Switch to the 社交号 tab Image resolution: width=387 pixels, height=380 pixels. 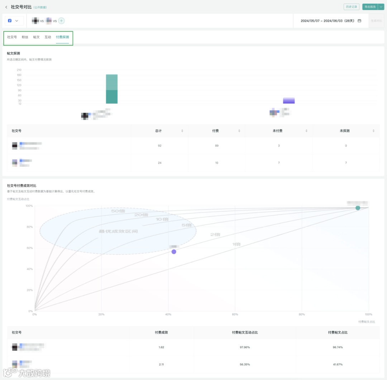[x=12, y=37]
